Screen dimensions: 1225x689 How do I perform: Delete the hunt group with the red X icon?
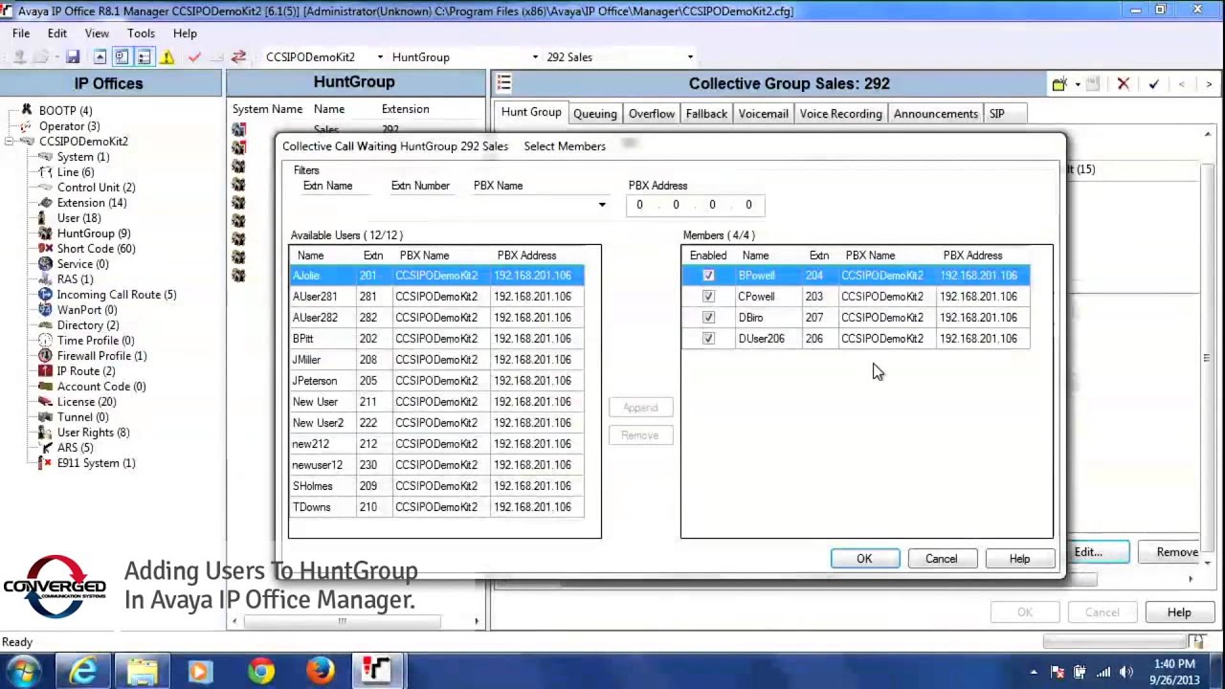tap(1124, 84)
